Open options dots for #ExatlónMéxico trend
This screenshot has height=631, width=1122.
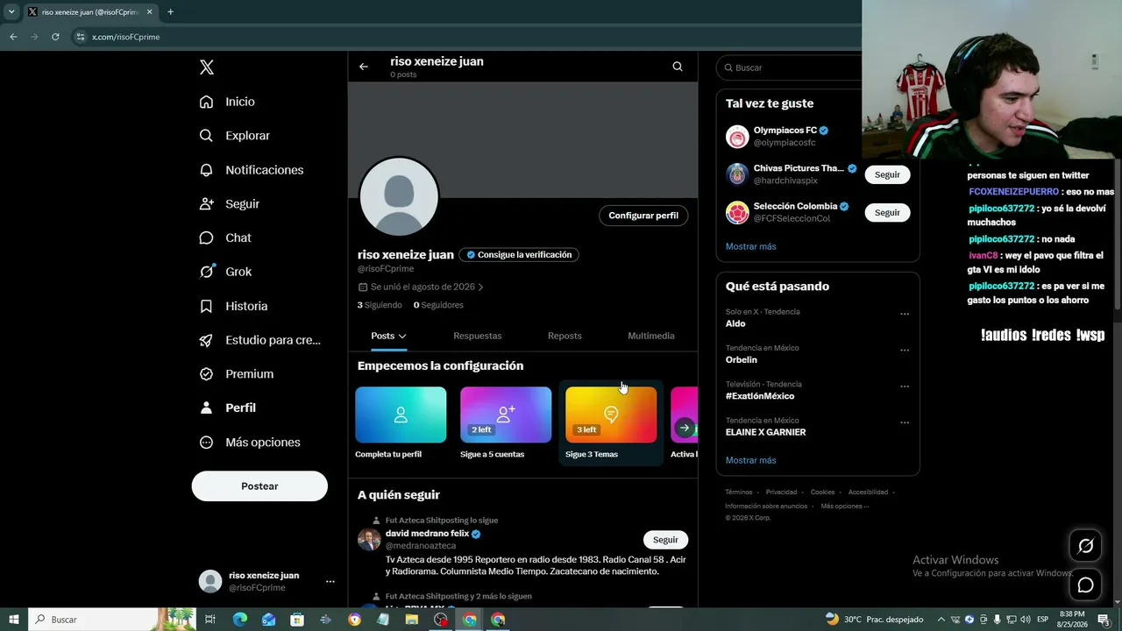[x=905, y=386]
